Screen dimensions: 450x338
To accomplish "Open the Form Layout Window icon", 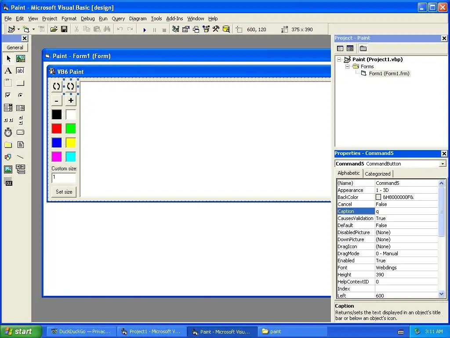I will [196, 29].
